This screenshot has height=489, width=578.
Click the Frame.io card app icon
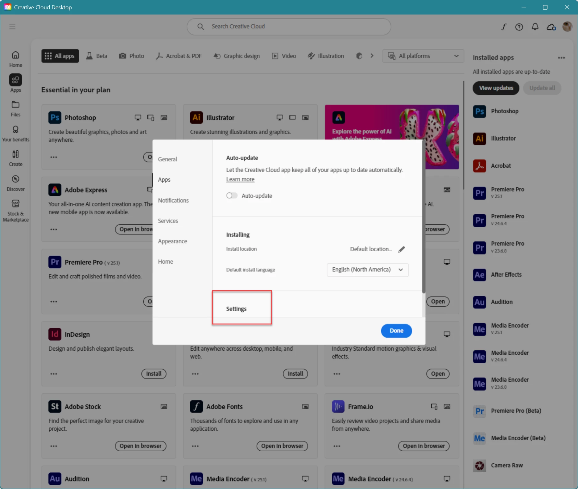(338, 407)
